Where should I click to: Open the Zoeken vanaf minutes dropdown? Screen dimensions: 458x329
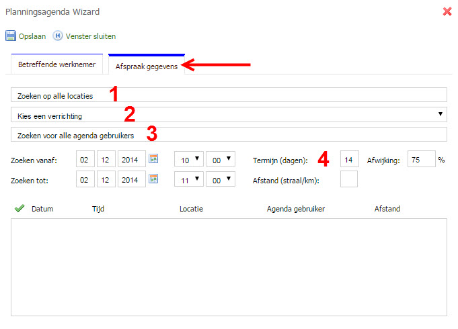point(220,160)
